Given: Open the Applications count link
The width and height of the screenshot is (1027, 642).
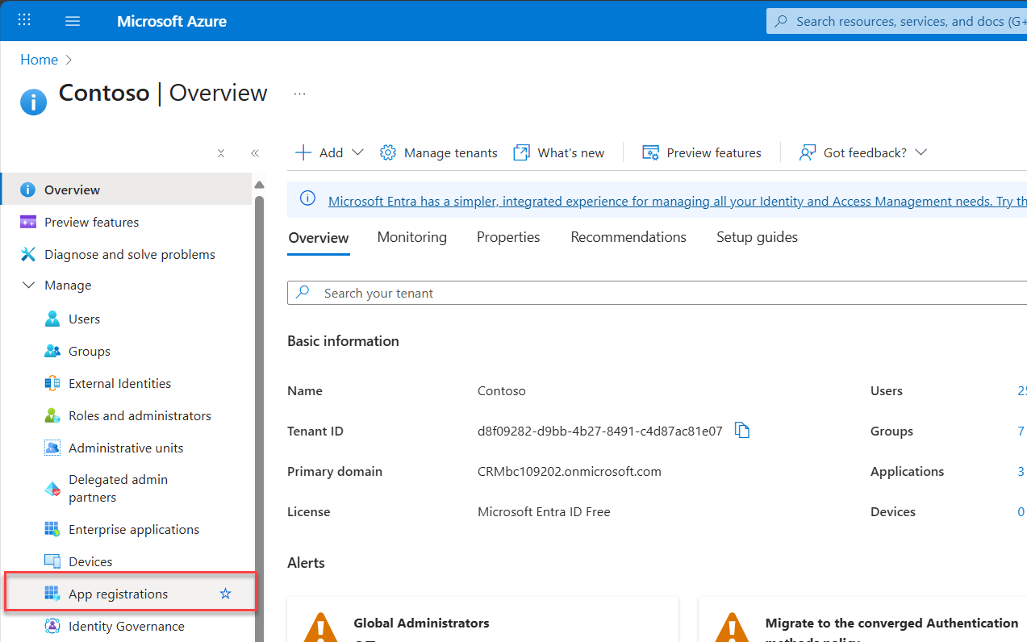Looking at the screenshot, I should [1021, 472].
